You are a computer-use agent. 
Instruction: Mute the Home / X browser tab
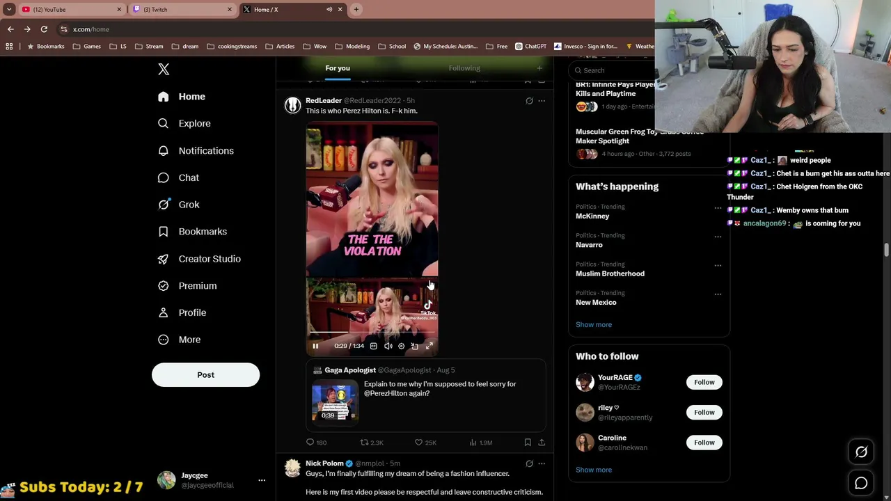[329, 10]
